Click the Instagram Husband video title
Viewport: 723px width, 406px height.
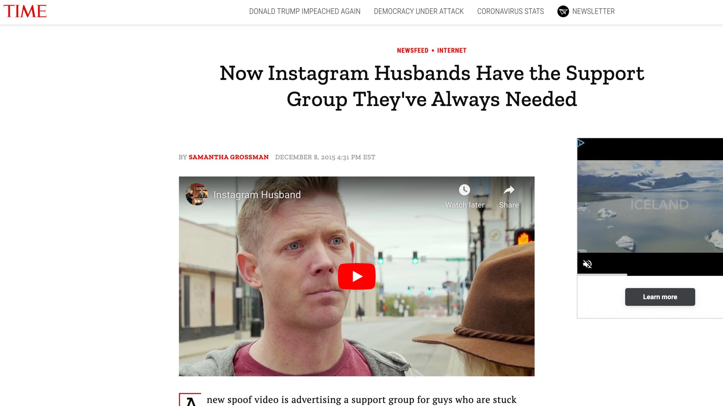tap(257, 194)
